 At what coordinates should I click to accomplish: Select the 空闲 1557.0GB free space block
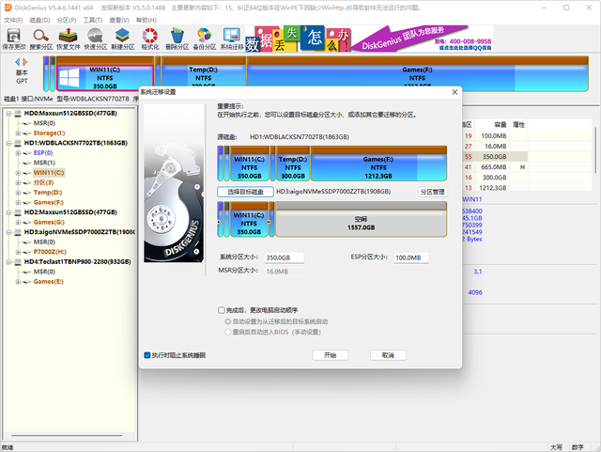(361, 220)
